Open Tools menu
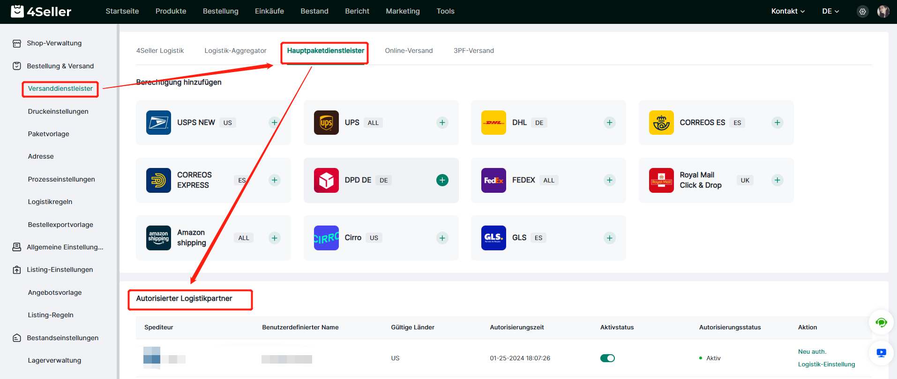Viewport: 897px width, 379px height. coord(445,11)
